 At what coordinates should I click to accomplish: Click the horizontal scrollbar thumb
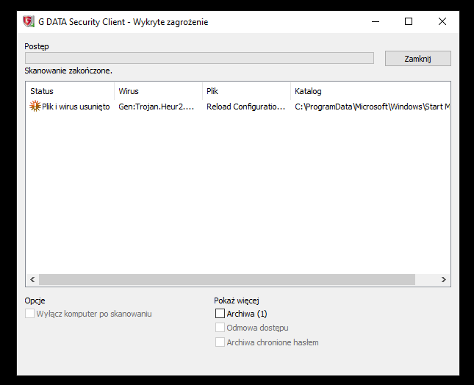pyautogui.click(x=226, y=280)
